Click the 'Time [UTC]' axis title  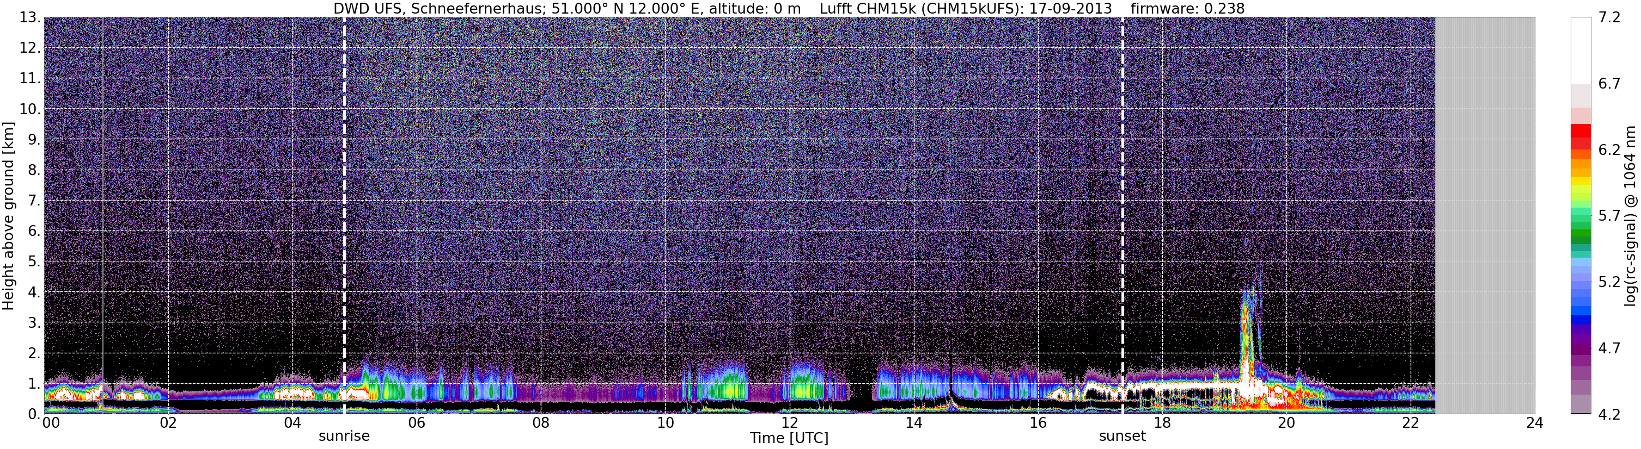789,438
